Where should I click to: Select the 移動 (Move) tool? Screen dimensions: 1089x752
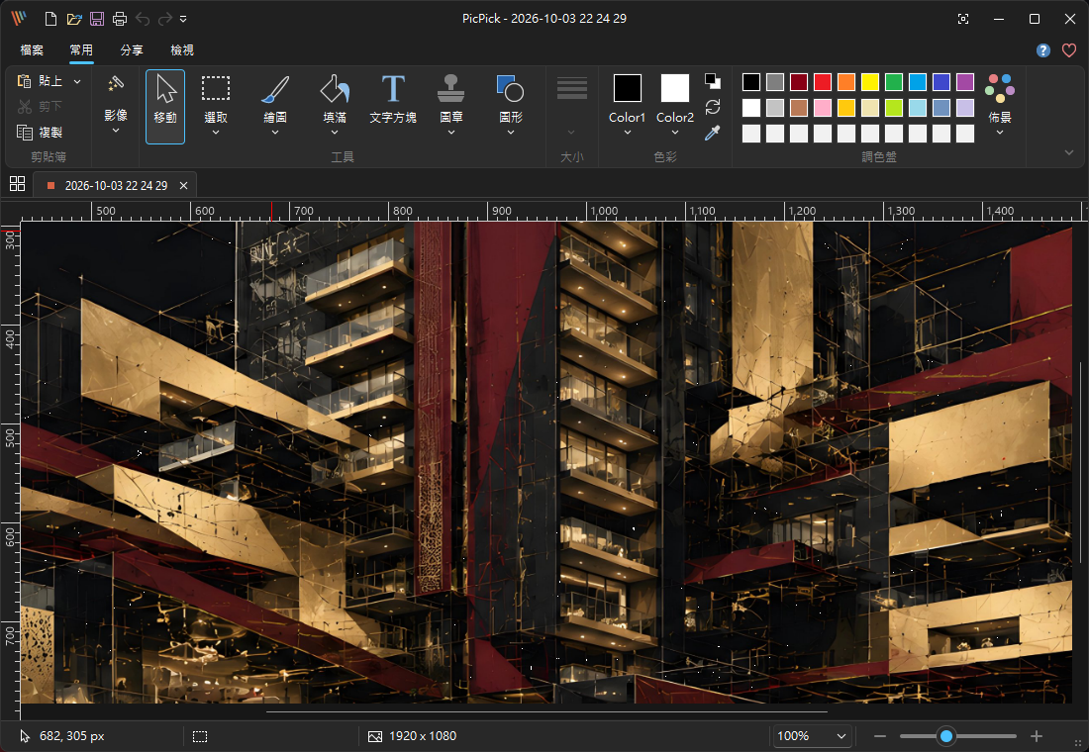[165, 106]
